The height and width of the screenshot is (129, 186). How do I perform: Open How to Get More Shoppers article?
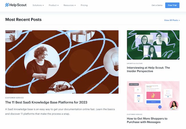147,120
